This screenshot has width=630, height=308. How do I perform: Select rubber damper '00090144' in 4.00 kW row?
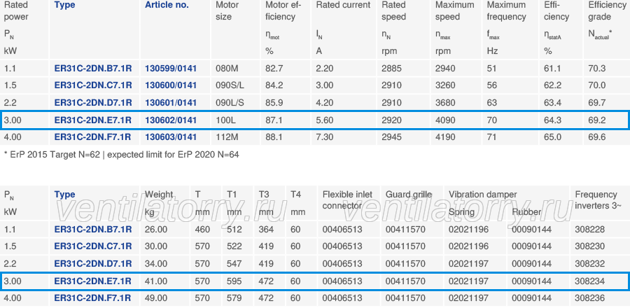tap(531, 298)
